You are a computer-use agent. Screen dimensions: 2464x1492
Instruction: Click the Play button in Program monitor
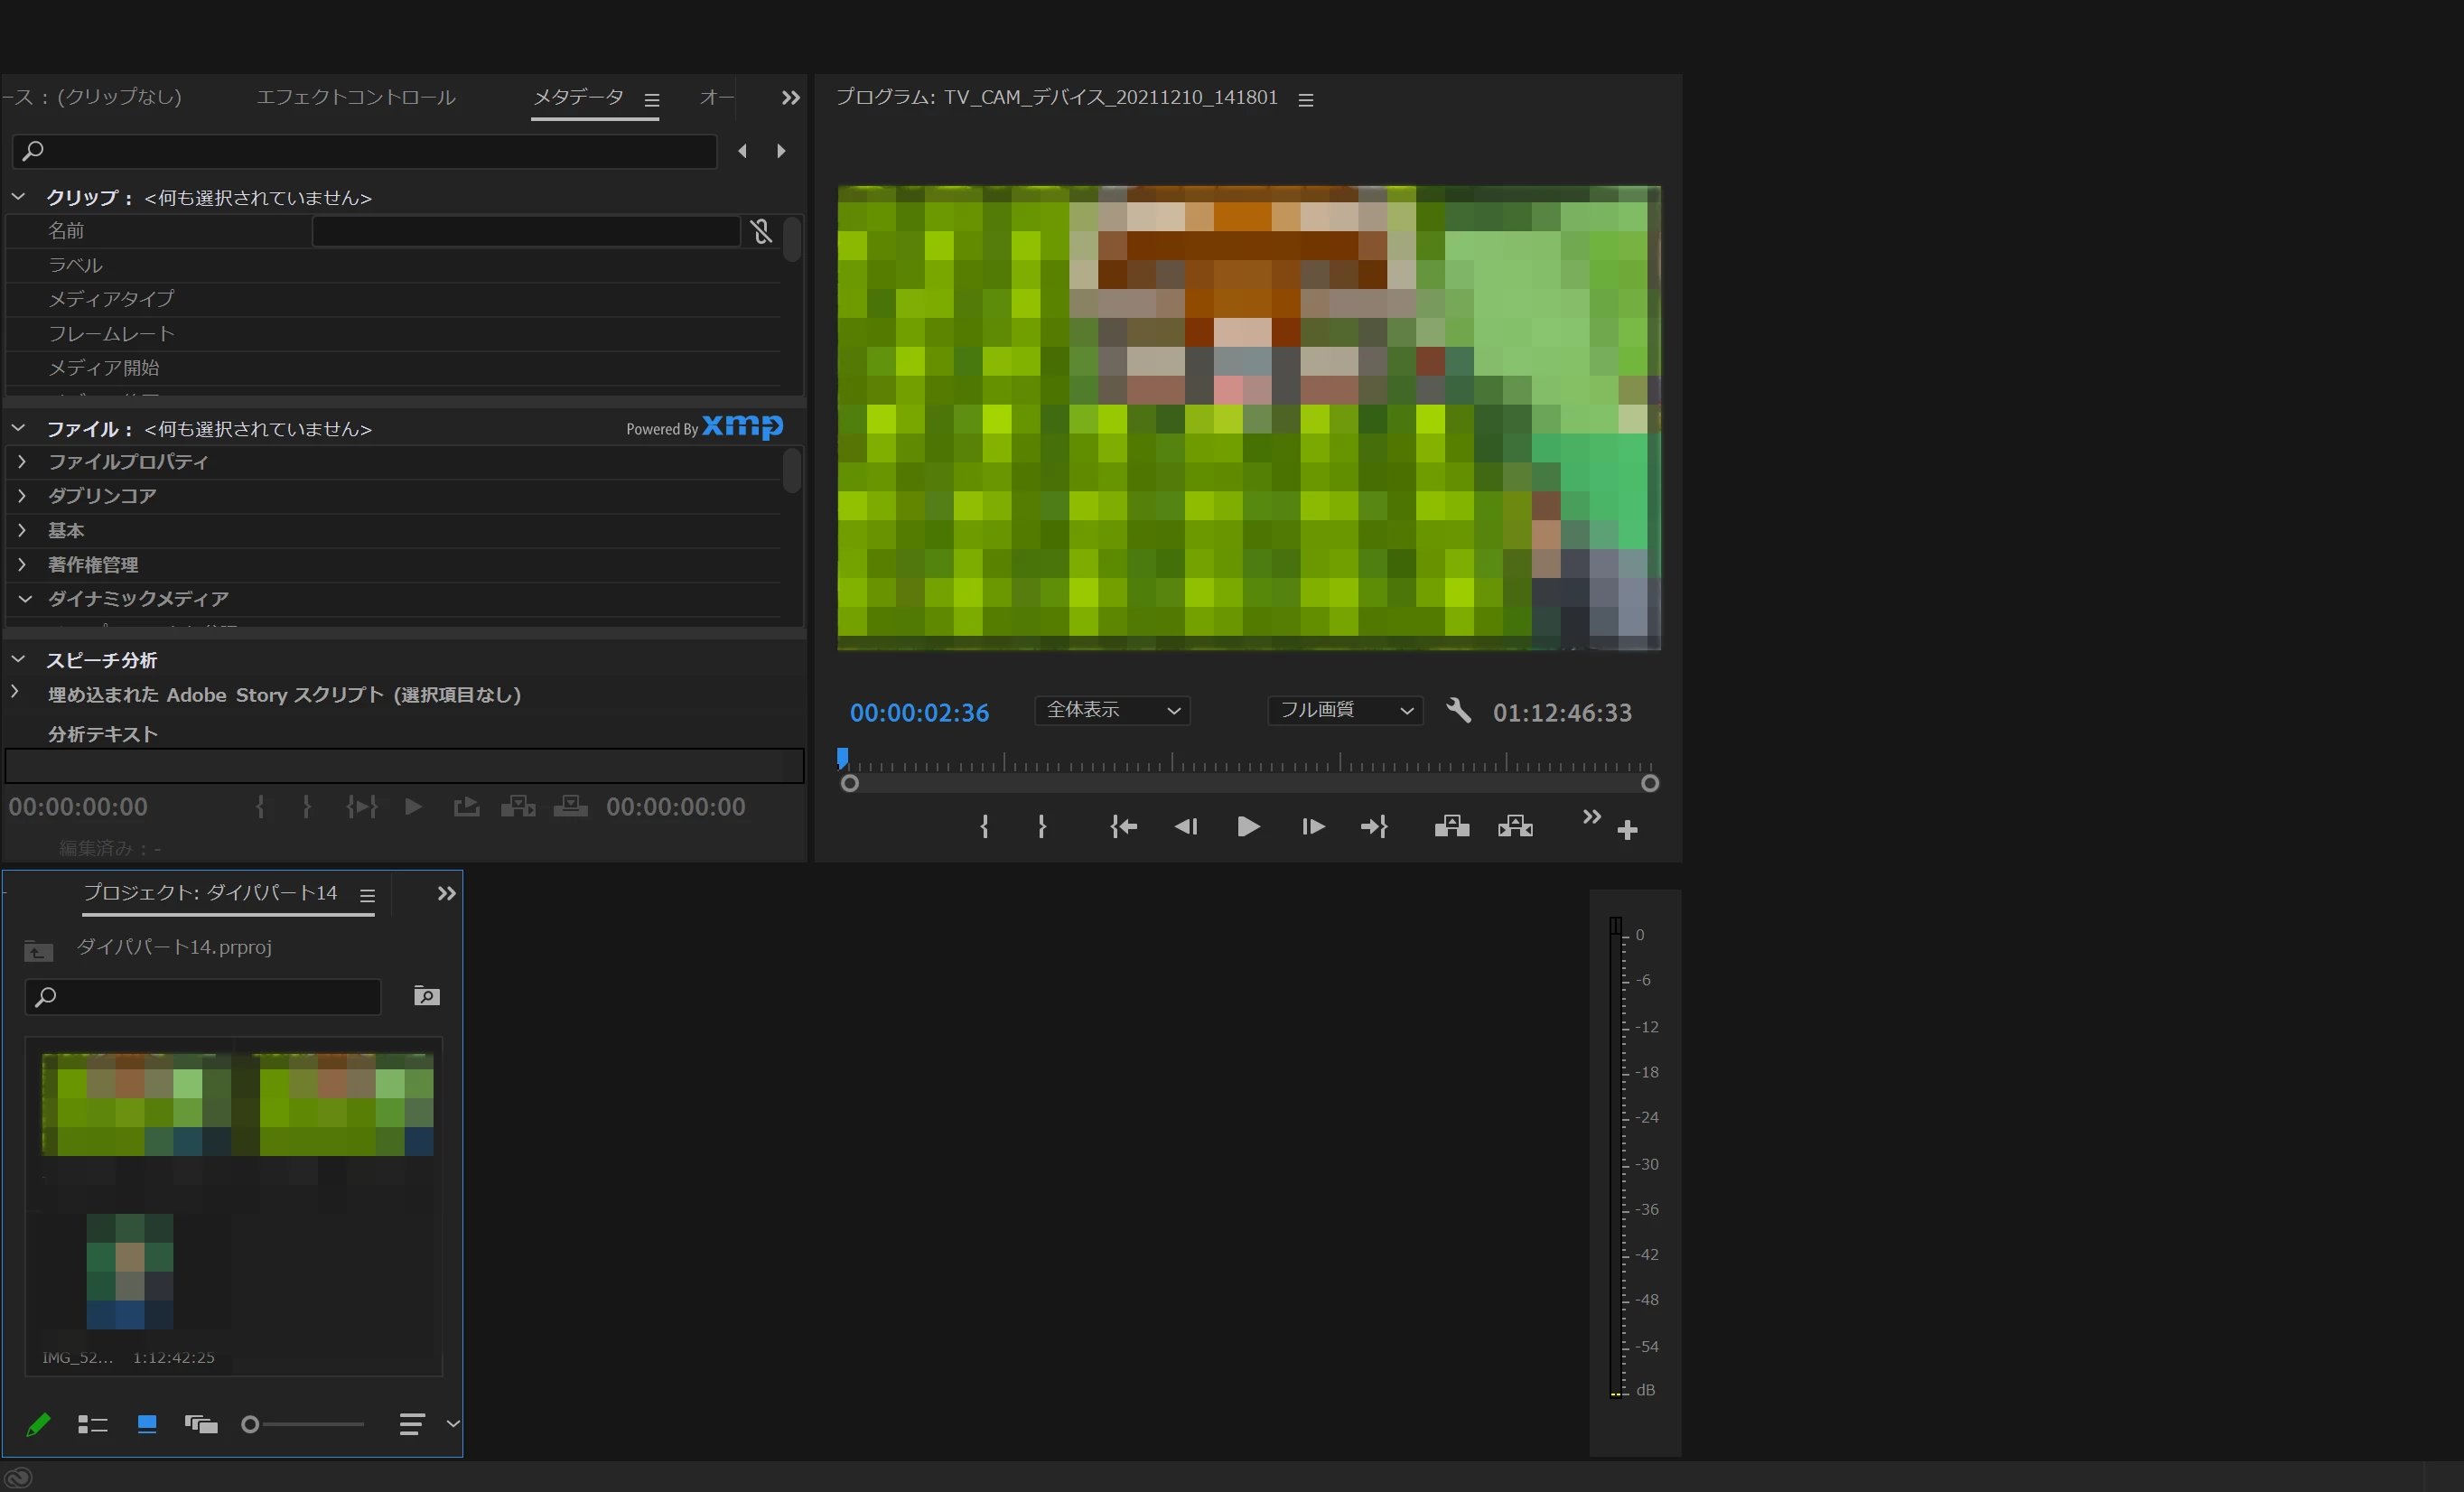pos(1247,826)
